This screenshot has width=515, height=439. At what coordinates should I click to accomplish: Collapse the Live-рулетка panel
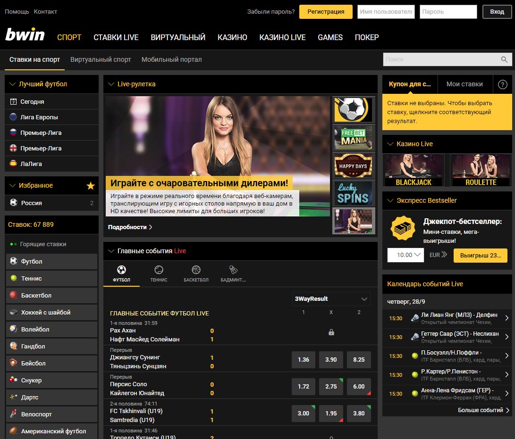pyautogui.click(x=111, y=84)
